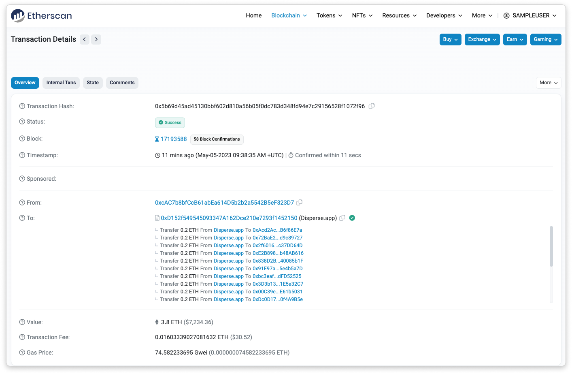The image size is (572, 374).
Task: Click the transfer list vertical scrollbar
Action: coord(551,246)
